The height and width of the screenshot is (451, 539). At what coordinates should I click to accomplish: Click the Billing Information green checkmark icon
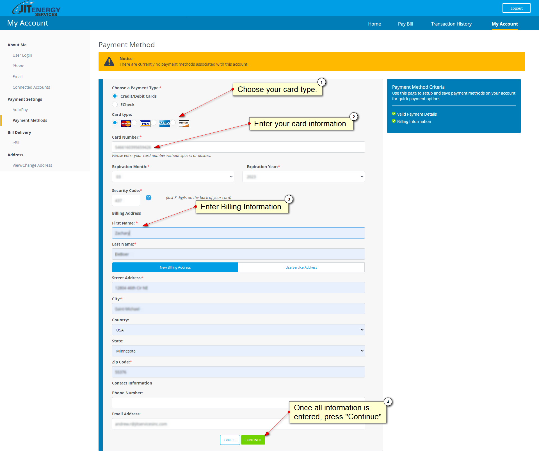[394, 121]
